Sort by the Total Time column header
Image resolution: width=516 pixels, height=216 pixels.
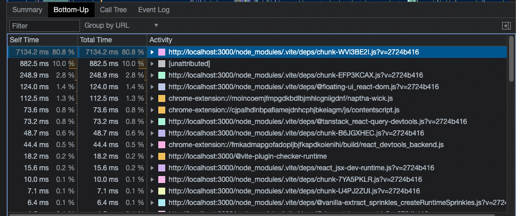(x=112, y=40)
